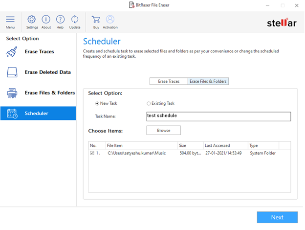
Task: Close the BitRaser window
Action: pos(297,5)
